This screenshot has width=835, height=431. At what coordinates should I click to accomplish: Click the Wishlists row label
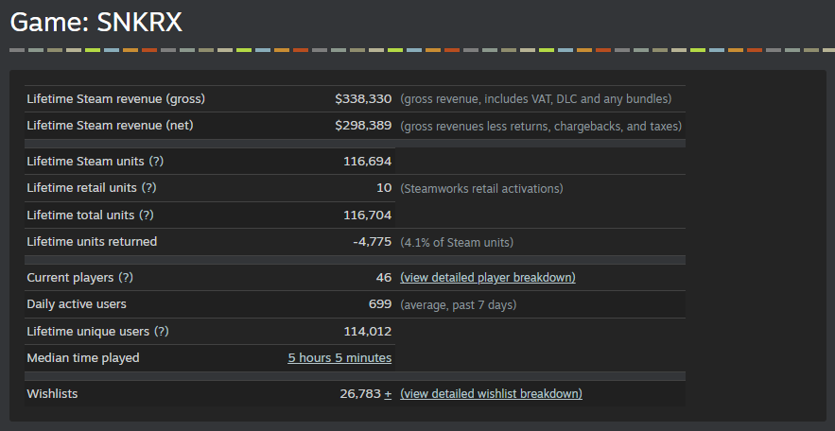[52, 394]
